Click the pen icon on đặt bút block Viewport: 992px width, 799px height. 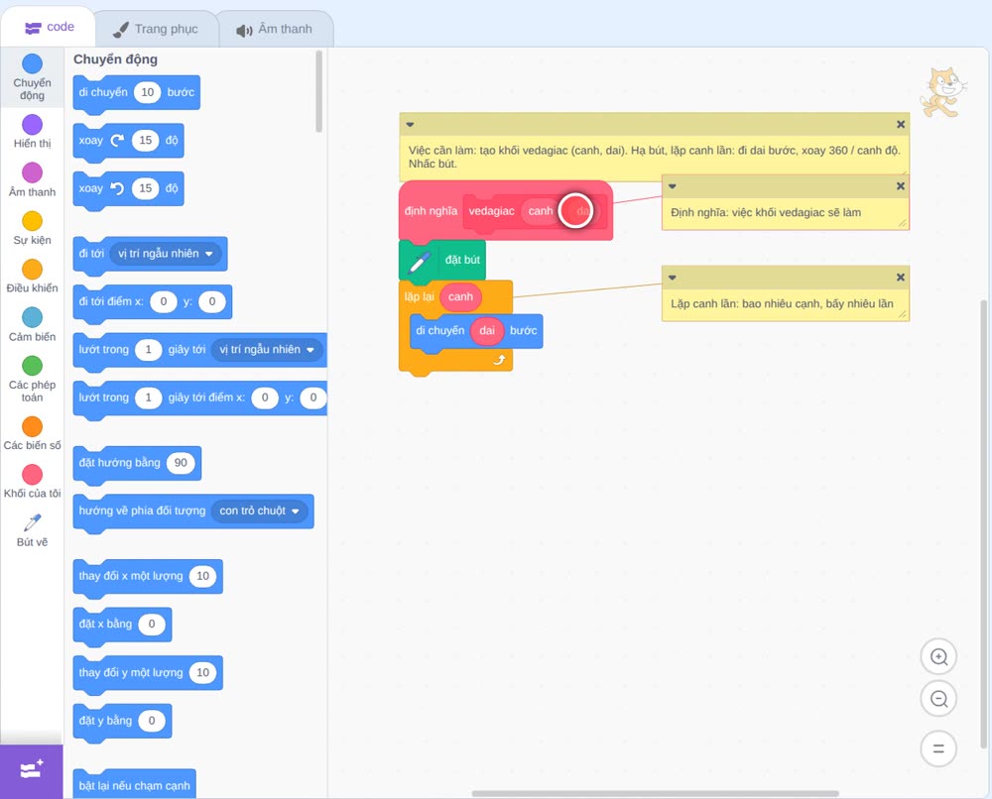tap(420, 261)
